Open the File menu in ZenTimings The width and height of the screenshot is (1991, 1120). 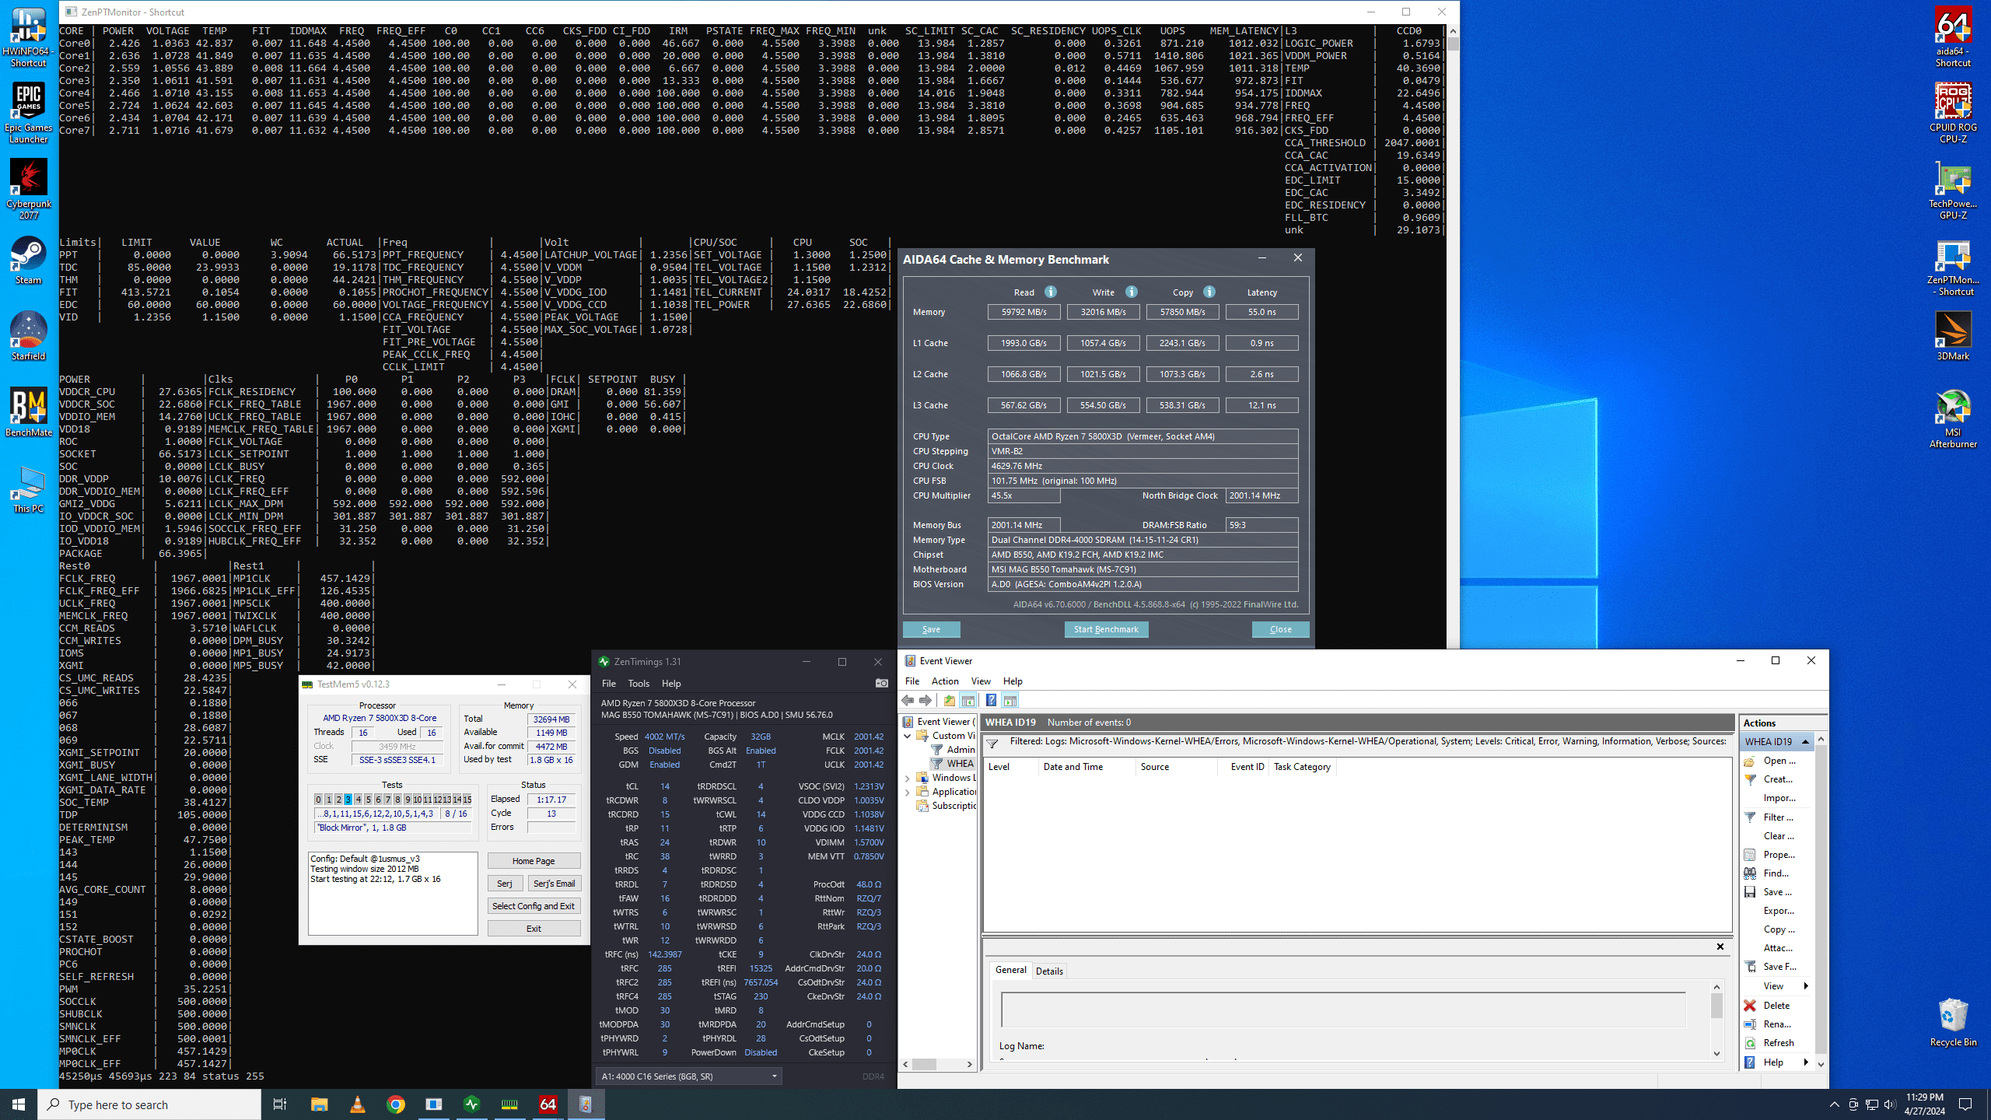click(609, 684)
